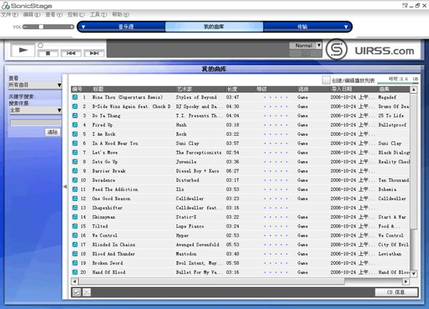
Task: Click artist "Avenged Sevenfold"
Action: (x=197, y=245)
